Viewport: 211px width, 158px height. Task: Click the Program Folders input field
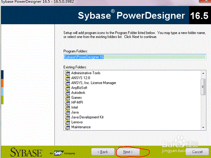135,57
